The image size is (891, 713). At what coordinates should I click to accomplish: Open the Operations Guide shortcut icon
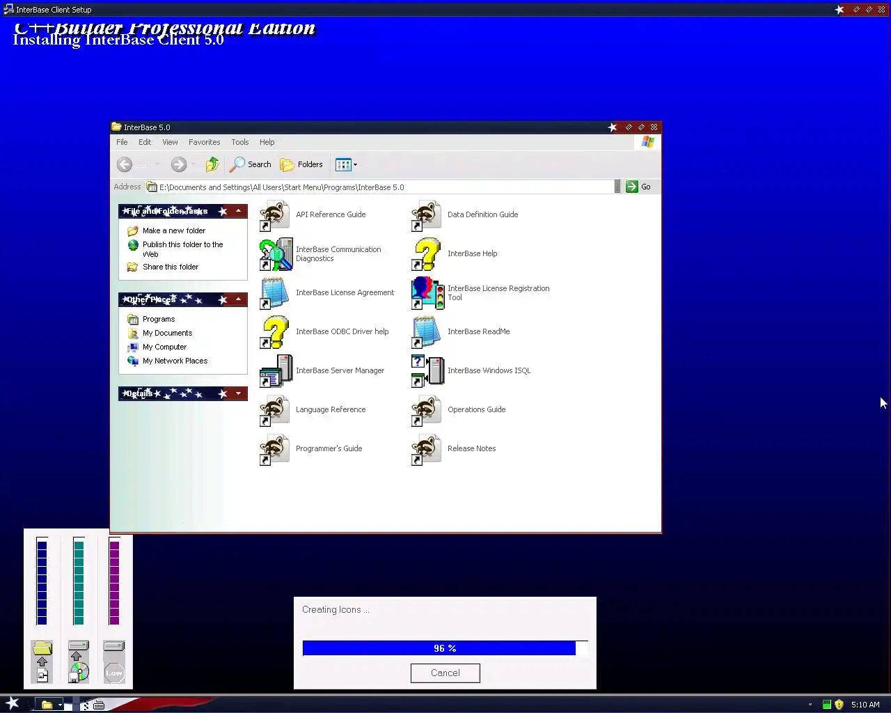(x=427, y=410)
